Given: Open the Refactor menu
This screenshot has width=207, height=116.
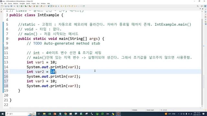Looking at the screenshot, I should [x=16, y=4].
